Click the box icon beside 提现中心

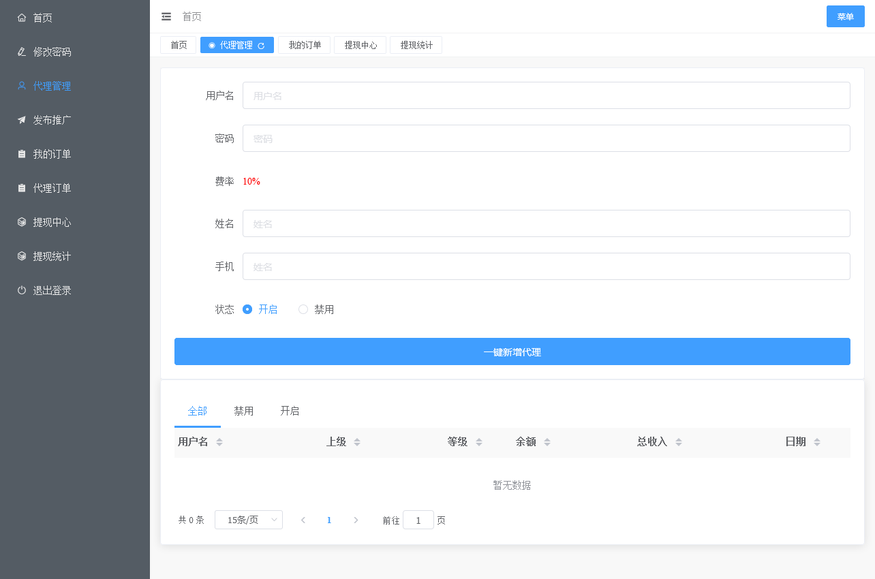[x=22, y=222]
